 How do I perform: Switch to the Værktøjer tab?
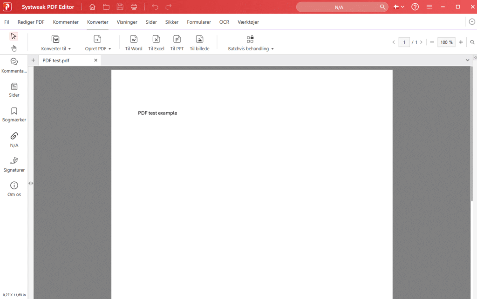pyautogui.click(x=248, y=22)
